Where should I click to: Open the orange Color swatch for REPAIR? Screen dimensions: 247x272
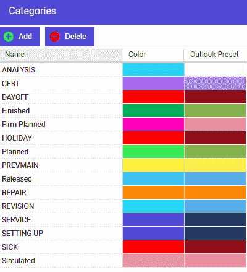click(x=153, y=193)
